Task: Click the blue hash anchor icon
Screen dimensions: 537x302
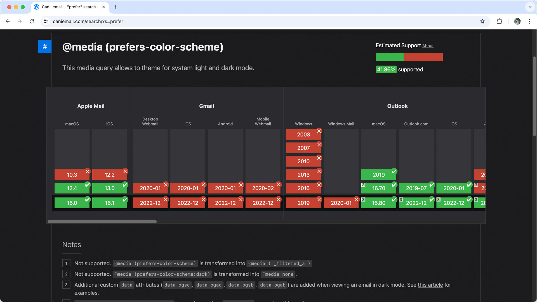Action: click(45, 47)
